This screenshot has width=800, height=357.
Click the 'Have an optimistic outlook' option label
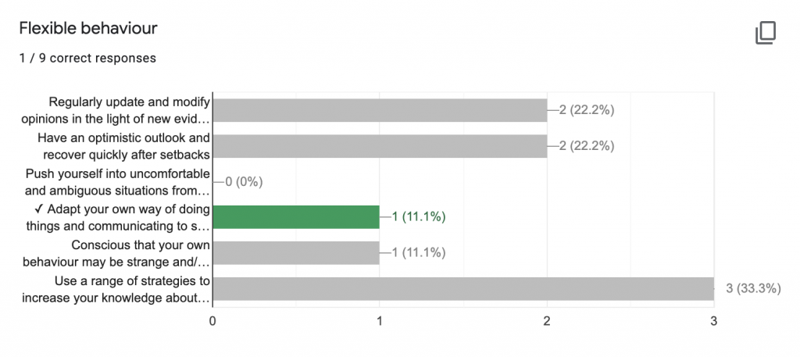tap(124, 146)
